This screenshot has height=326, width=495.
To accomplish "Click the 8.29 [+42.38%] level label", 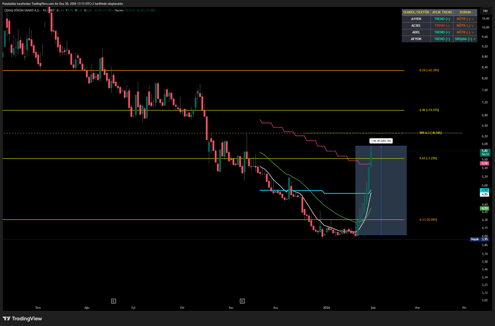I will click(x=429, y=70).
